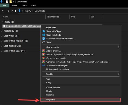The height and width of the screenshot is (105, 128).
Task: Open the Send to submenu arrow
Action: coord(119,74)
